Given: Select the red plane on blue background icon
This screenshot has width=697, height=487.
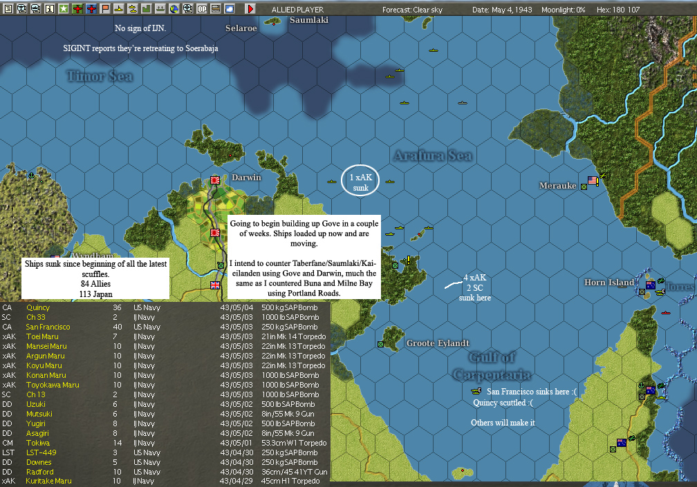Looking at the screenshot, I should click(x=91, y=8).
